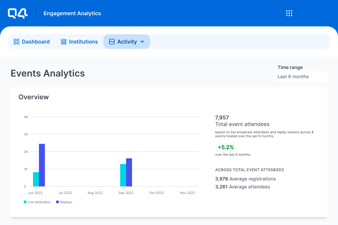
Task: Select the Jun 2022 Live attendees bar
Action: click(x=36, y=179)
